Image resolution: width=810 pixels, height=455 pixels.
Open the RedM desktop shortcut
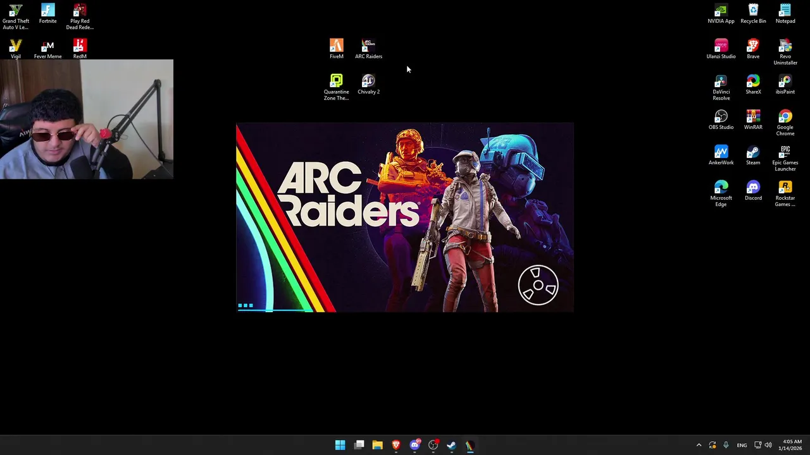point(80,49)
